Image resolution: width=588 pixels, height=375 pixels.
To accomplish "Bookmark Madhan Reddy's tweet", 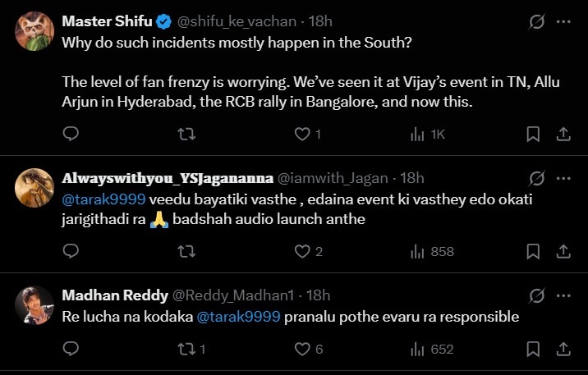I will coord(532,350).
